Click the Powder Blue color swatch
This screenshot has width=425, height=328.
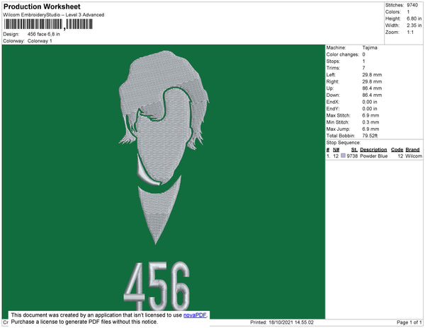pos(343,156)
